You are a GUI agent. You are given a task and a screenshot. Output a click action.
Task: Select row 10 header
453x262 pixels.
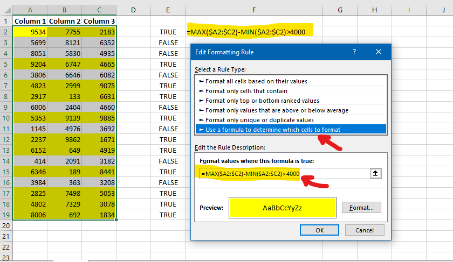[x=6, y=118]
